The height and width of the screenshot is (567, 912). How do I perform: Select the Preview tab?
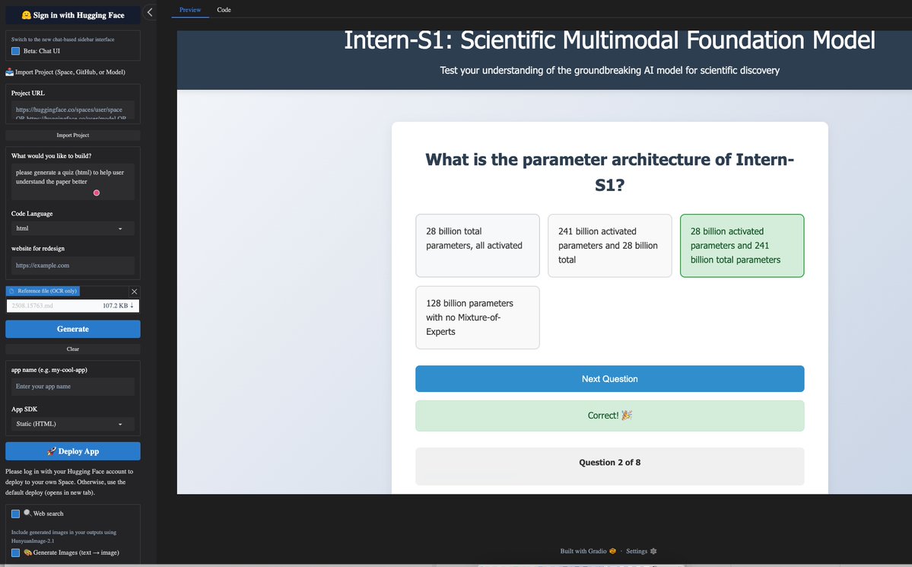pos(190,10)
